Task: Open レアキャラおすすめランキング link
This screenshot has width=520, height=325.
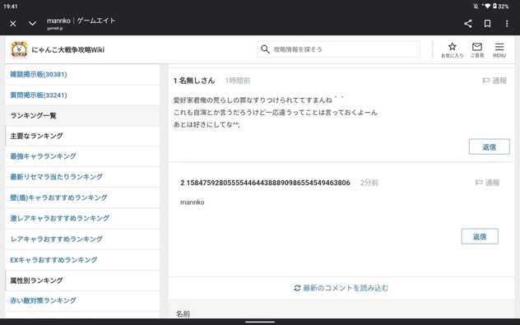Action: [57, 239]
